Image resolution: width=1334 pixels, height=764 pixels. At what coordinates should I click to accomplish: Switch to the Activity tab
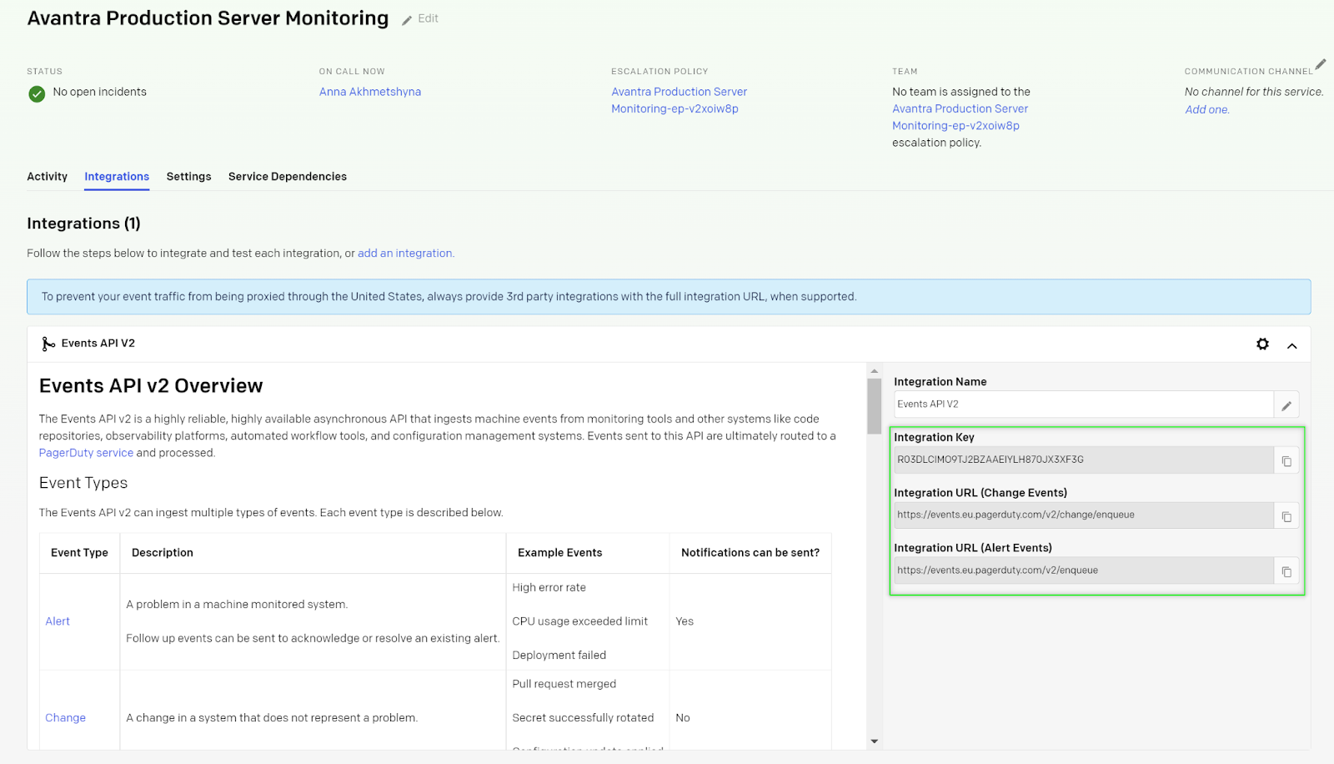(x=47, y=176)
